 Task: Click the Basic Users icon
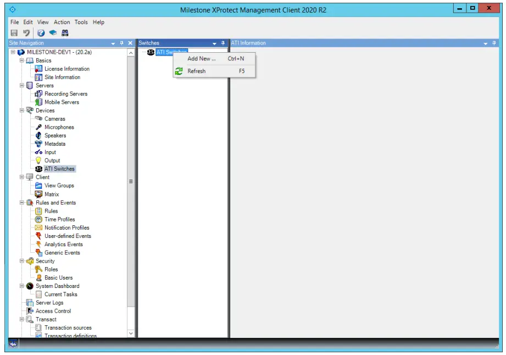point(38,278)
